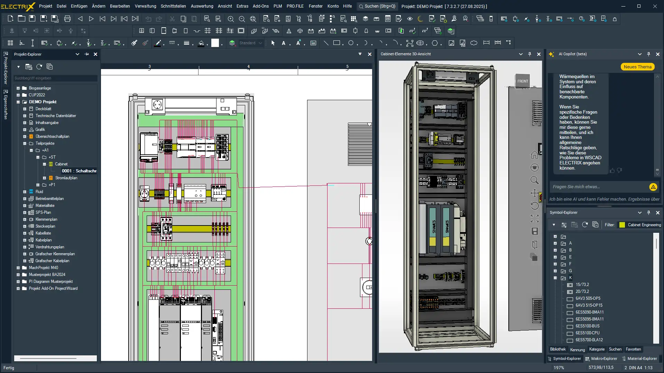Click the refresh icon in Projekt-Explorer
Viewport: 664px width, 373px height.
click(39, 67)
